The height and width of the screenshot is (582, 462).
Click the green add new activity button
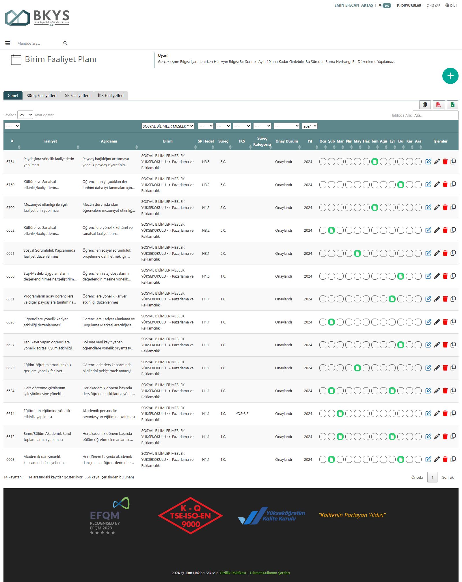(x=450, y=76)
